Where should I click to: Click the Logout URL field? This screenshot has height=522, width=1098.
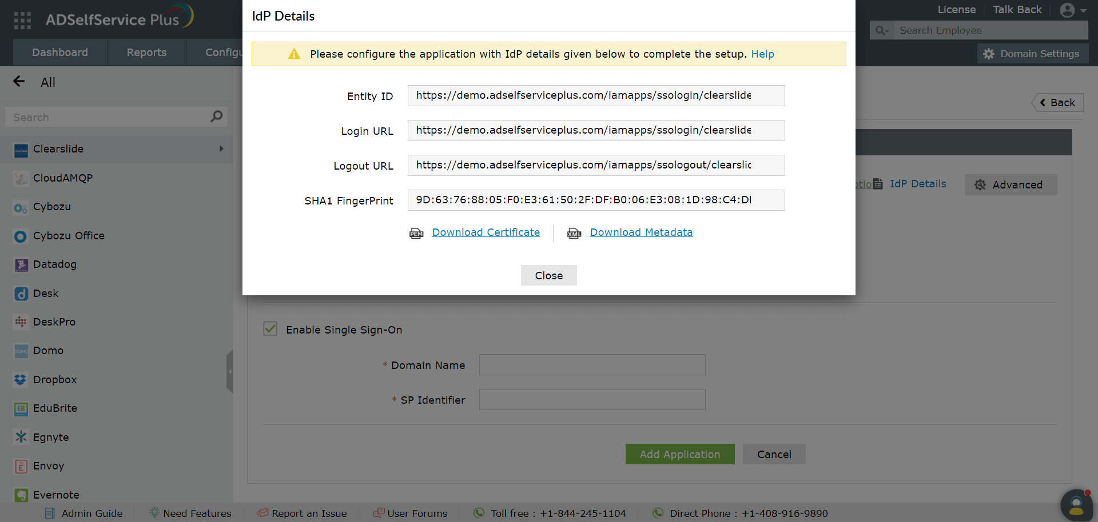(x=596, y=166)
